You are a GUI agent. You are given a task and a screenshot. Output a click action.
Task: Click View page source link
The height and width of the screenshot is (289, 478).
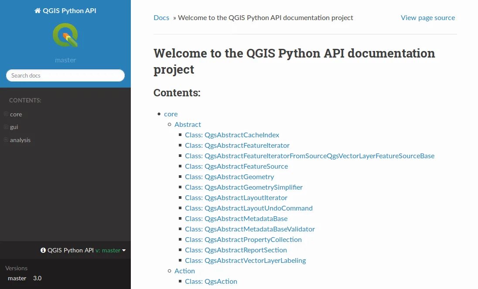click(428, 18)
